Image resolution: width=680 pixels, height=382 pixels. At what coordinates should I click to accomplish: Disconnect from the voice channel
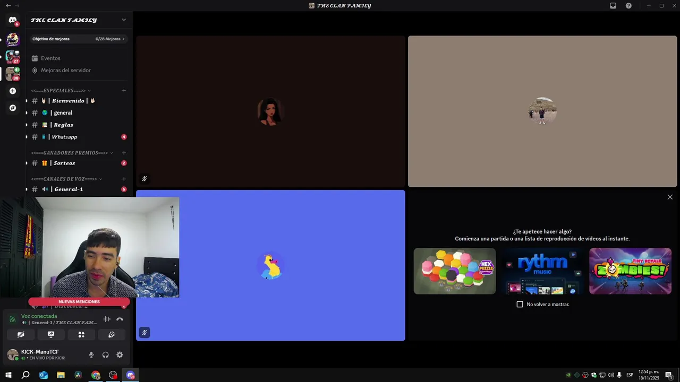pos(120,319)
